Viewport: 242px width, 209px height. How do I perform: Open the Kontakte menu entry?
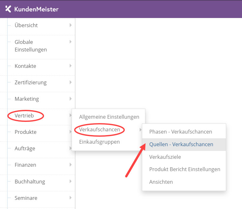[x=25, y=66]
